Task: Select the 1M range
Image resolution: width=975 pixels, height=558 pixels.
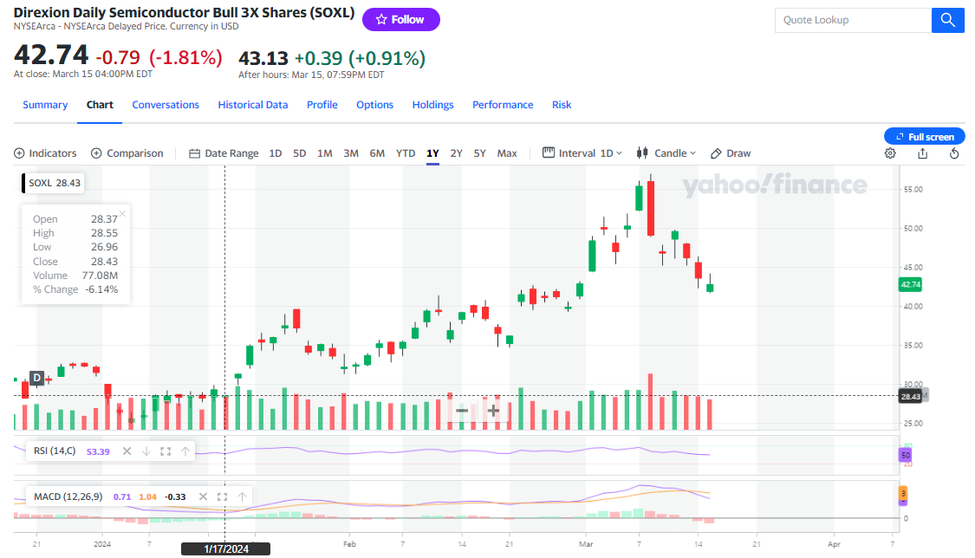Action: (325, 153)
